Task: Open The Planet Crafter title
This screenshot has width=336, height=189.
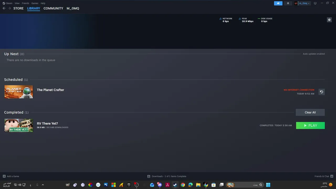Action: 50,90
